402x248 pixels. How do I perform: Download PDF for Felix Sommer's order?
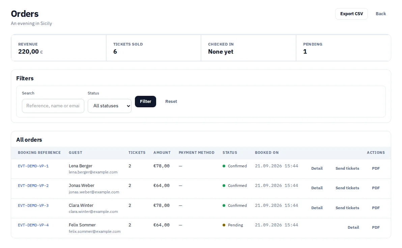pyautogui.click(x=376, y=227)
